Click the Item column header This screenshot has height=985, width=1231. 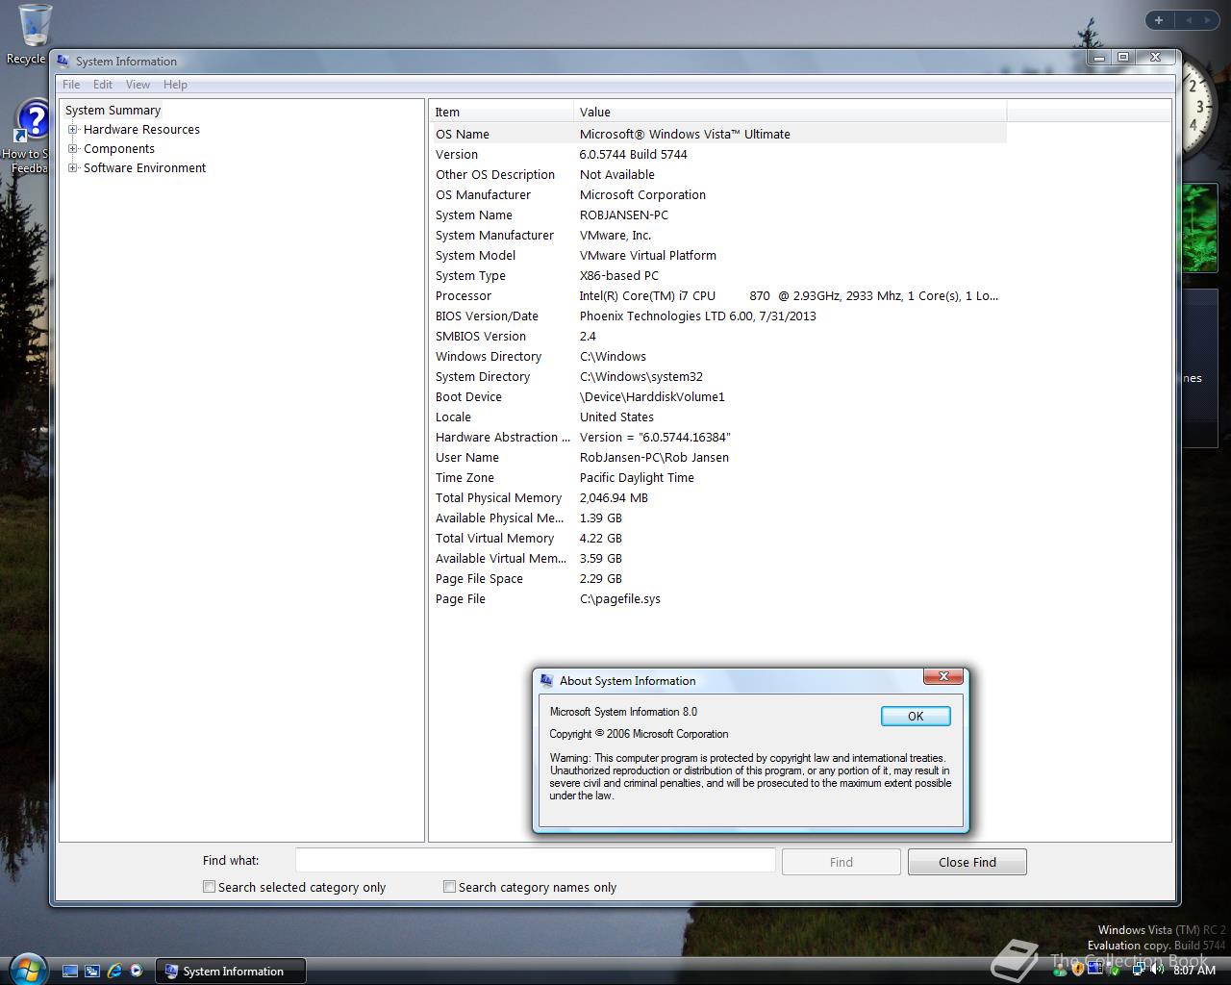tap(501, 112)
